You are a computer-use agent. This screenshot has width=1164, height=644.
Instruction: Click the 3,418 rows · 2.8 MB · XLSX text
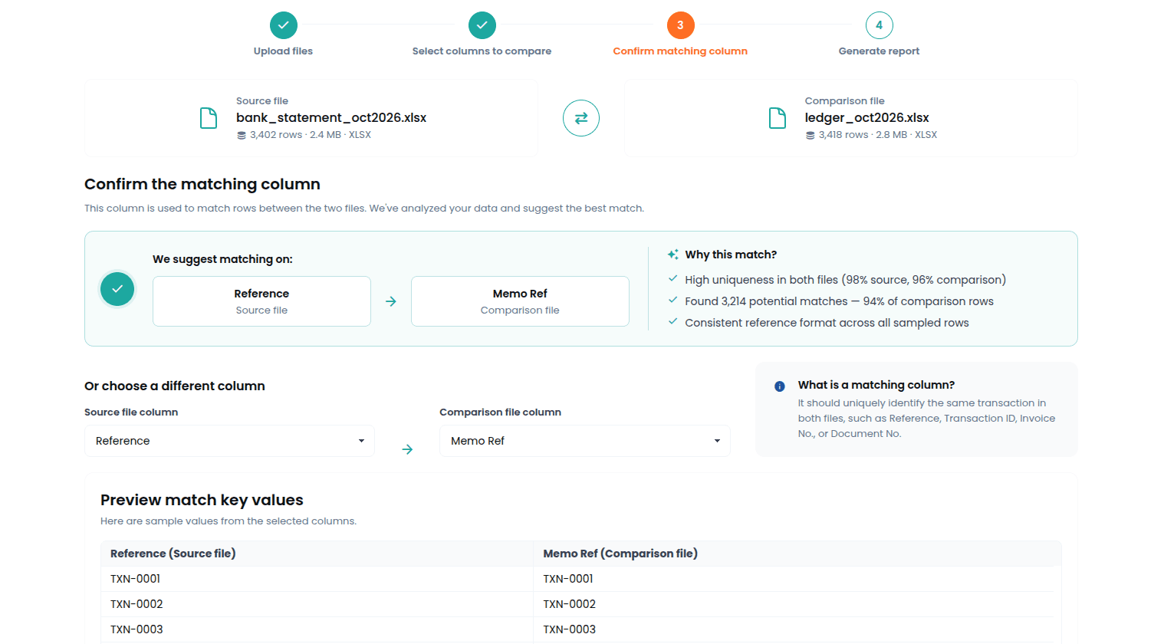[x=878, y=135]
